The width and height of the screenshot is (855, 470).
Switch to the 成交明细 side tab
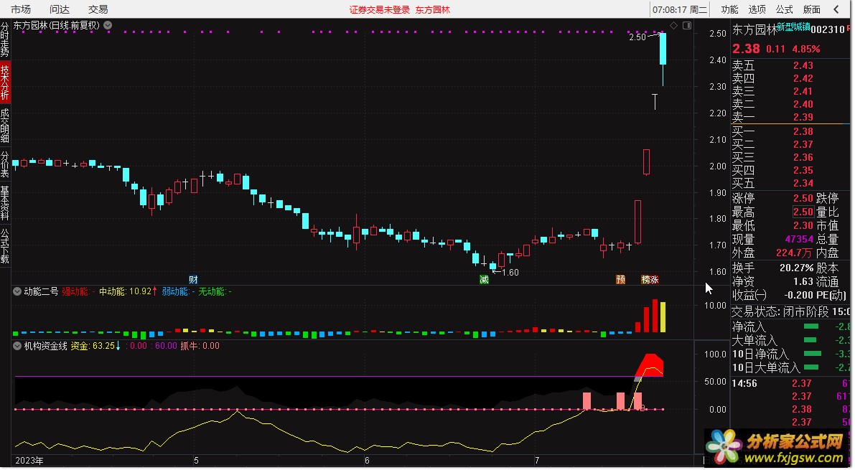[x=5, y=126]
